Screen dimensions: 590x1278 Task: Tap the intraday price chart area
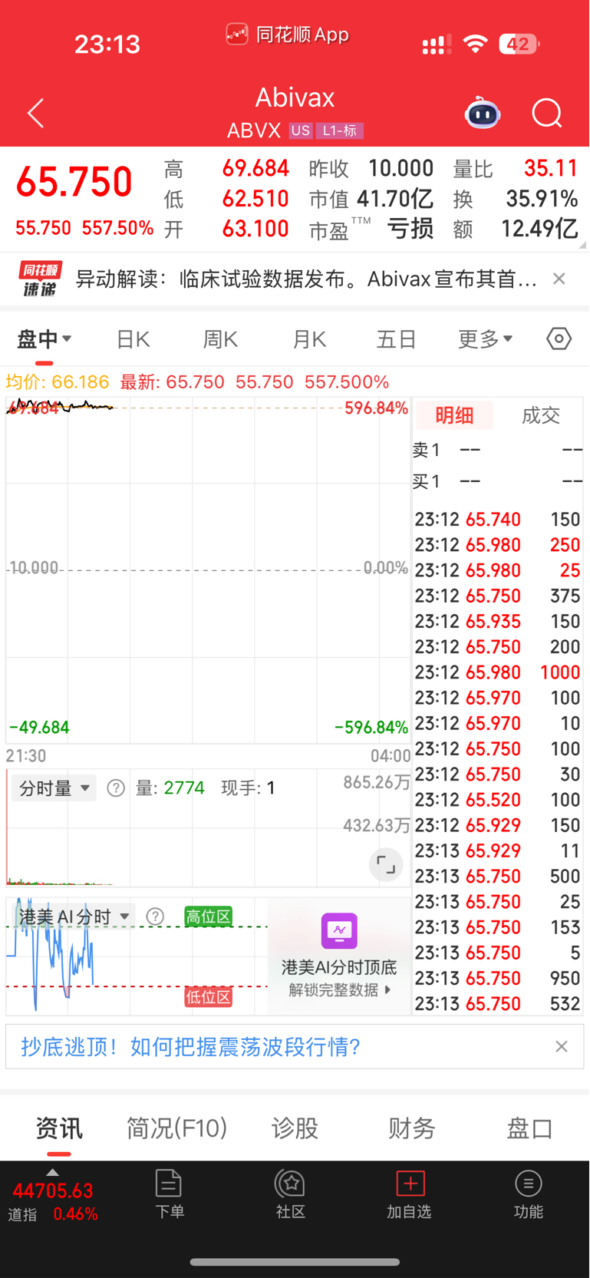click(x=208, y=570)
